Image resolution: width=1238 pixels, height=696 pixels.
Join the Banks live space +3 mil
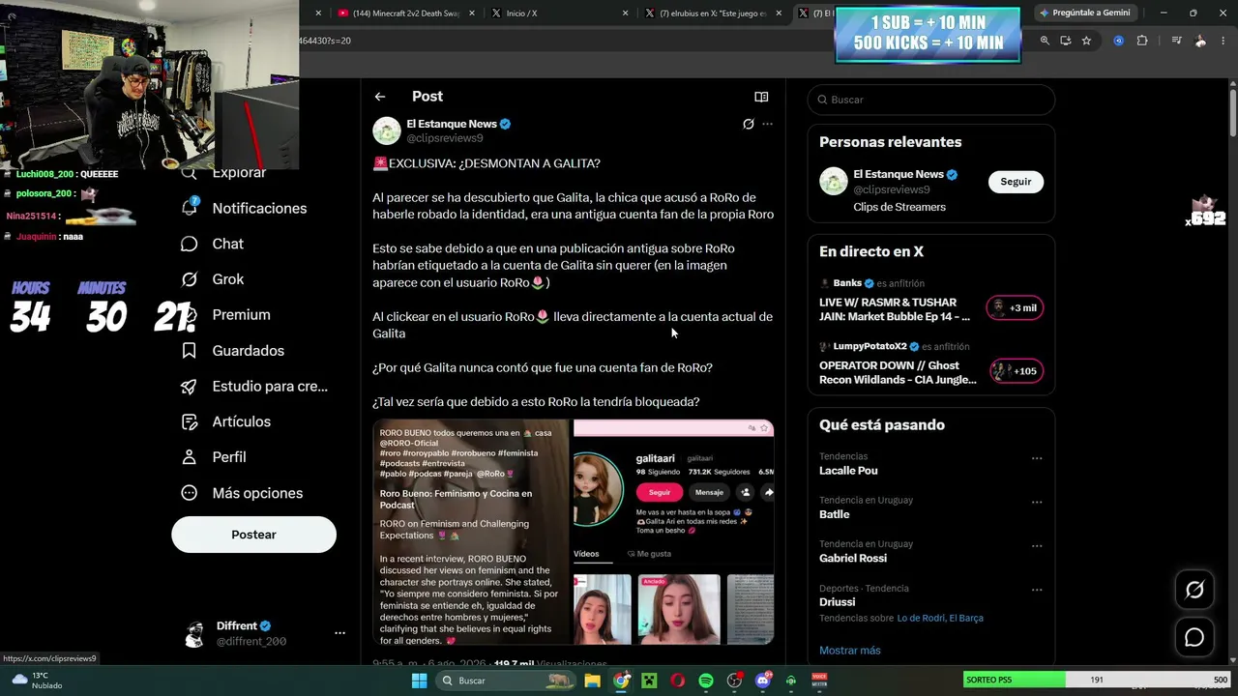click(x=1015, y=308)
